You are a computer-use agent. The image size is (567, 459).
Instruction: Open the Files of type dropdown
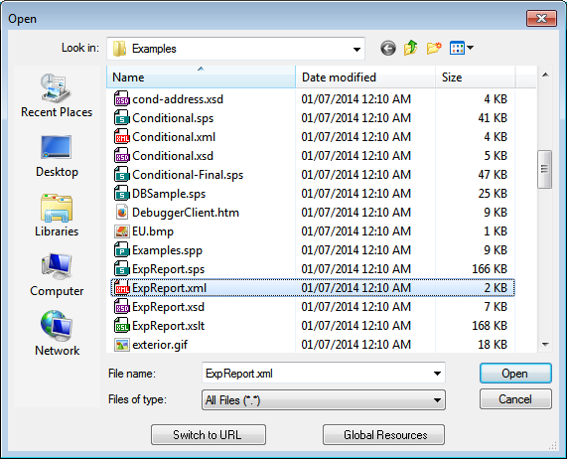click(324, 400)
